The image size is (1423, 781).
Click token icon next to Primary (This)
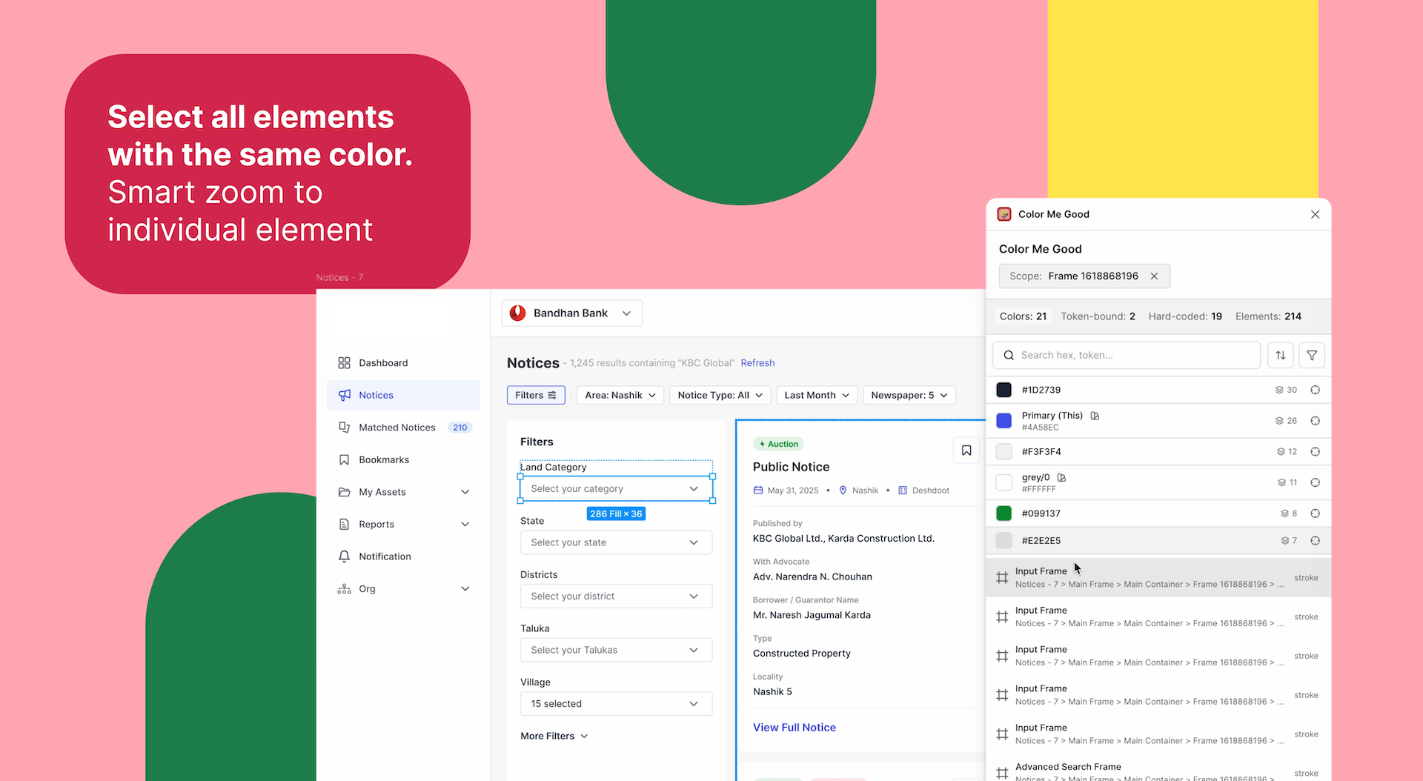(1095, 416)
